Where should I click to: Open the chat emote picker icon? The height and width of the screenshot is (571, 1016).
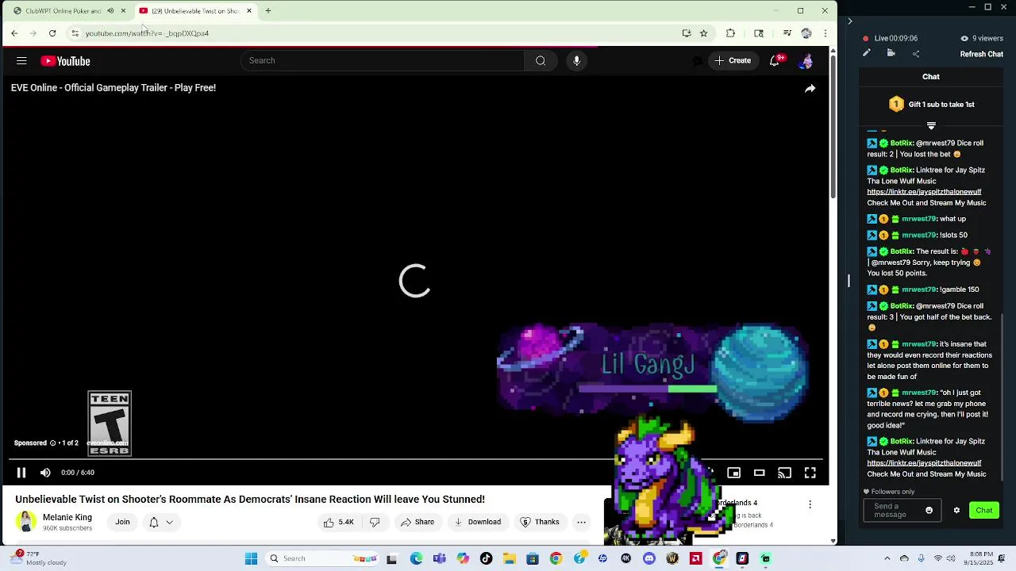pyautogui.click(x=929, y=511)
